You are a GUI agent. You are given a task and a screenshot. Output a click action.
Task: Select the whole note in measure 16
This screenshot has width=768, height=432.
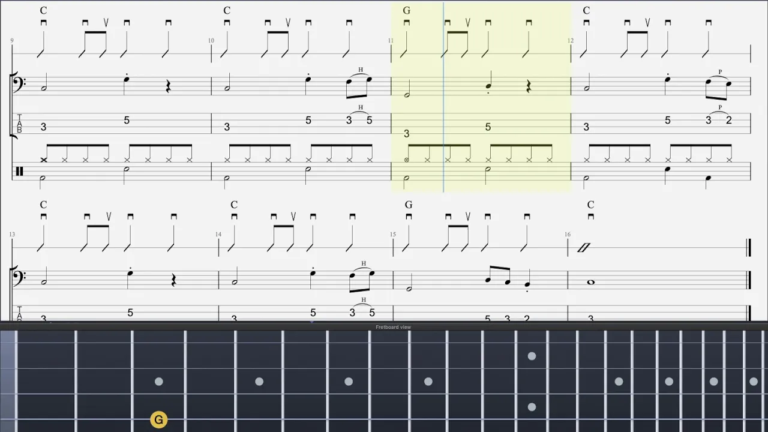tap(590, 282)
